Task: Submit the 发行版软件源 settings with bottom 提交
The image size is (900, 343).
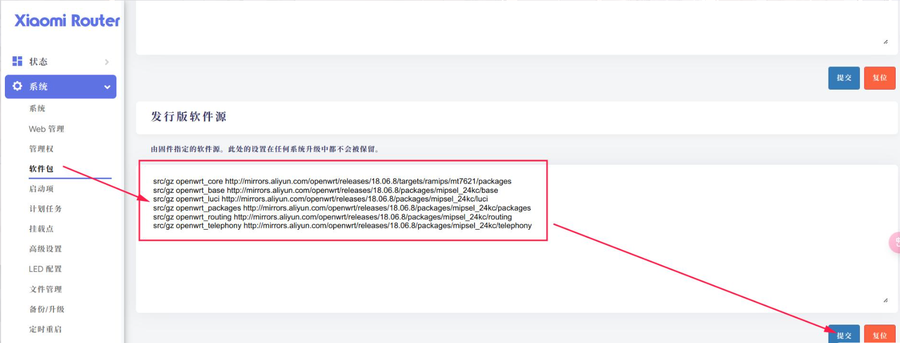Action: [844, 334]
